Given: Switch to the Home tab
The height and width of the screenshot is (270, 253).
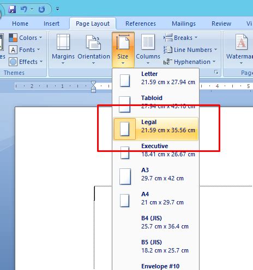Looking at the screenshot, I should coord(20,24).
